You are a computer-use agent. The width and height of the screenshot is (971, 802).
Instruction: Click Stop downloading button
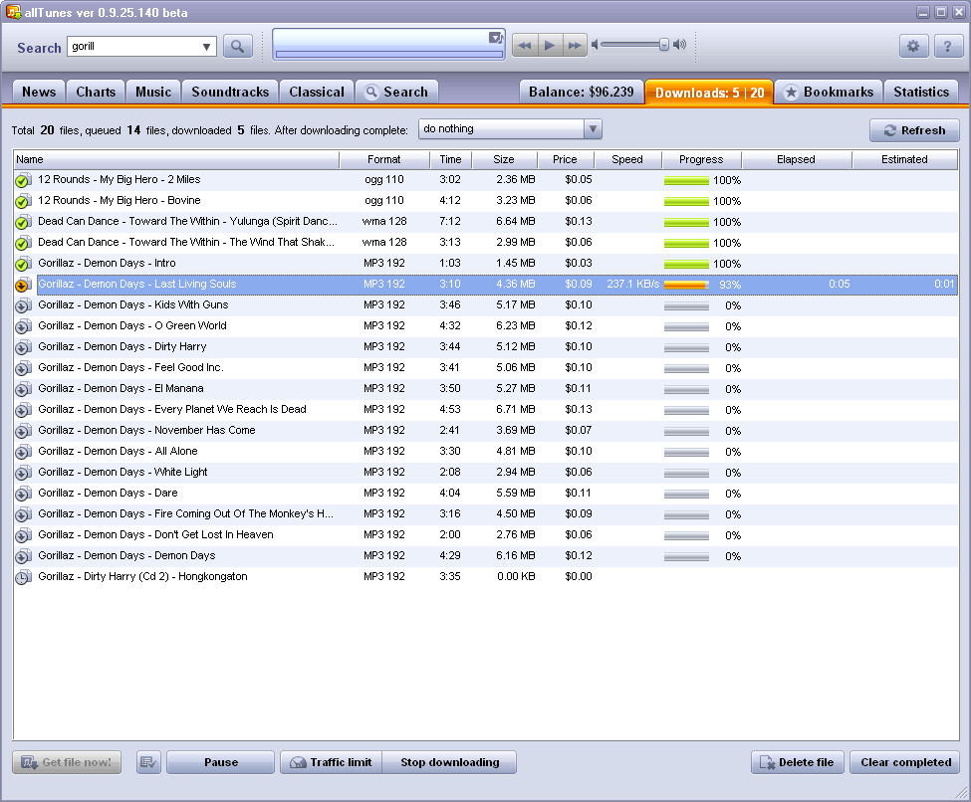click(449, 762)
